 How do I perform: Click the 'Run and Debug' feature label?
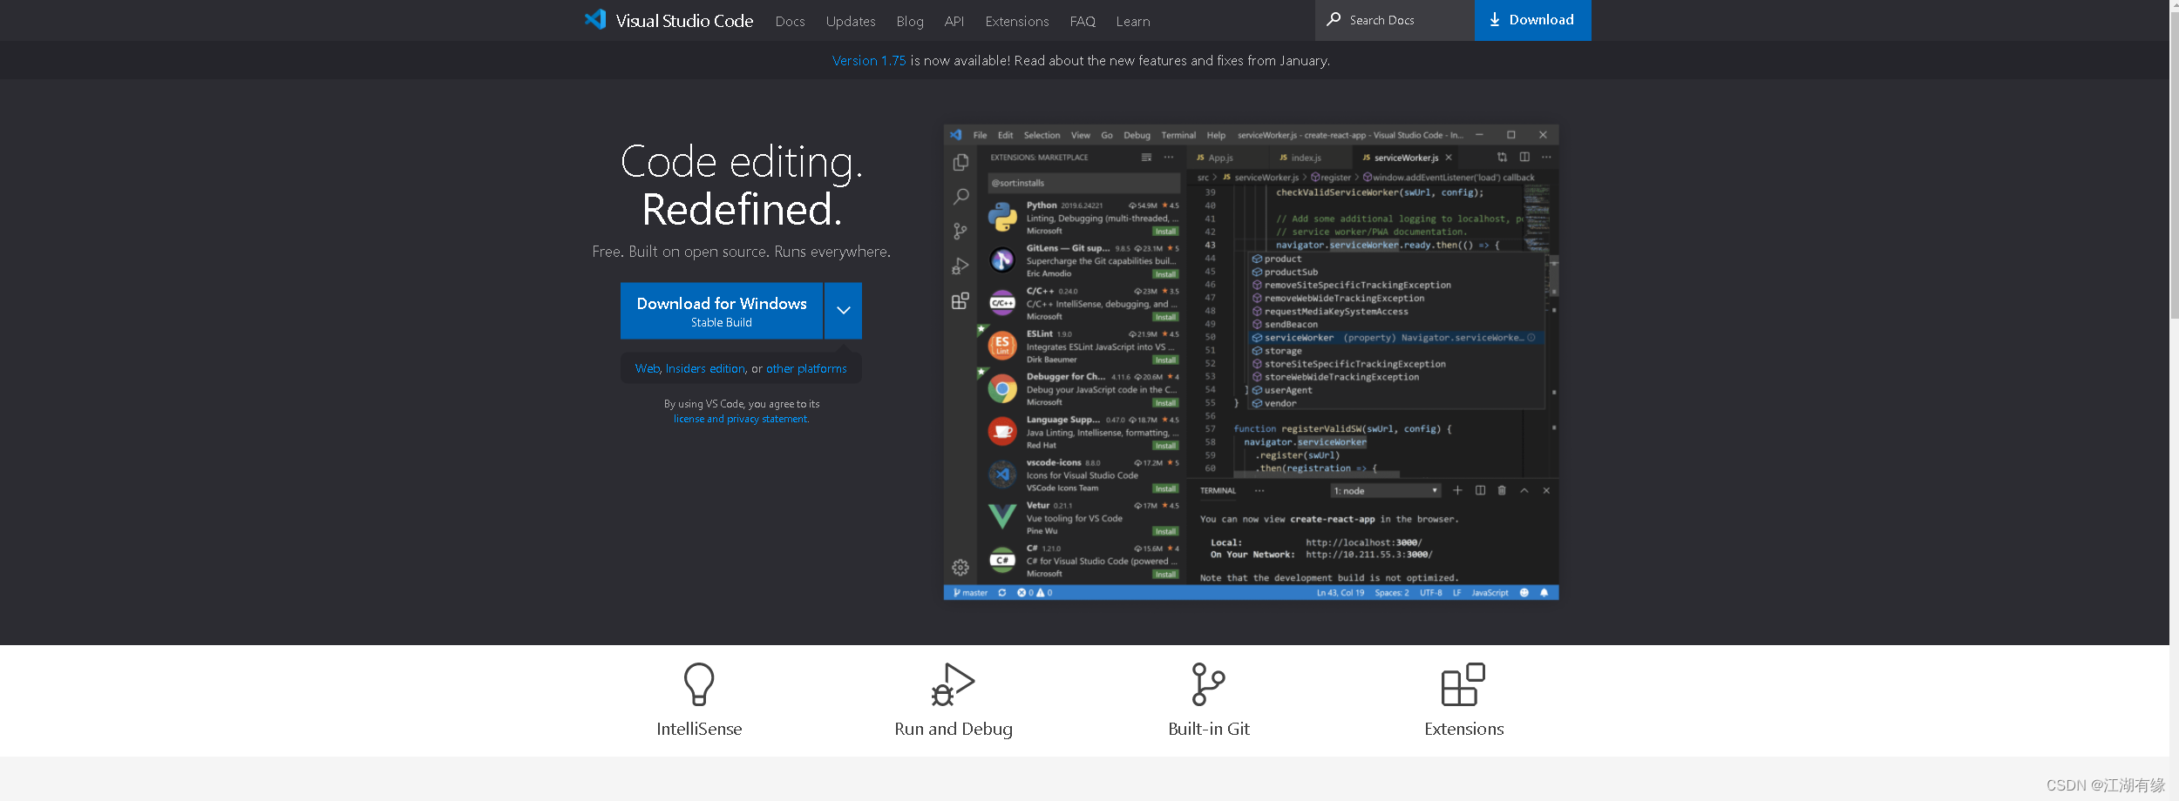coord(954,729)
